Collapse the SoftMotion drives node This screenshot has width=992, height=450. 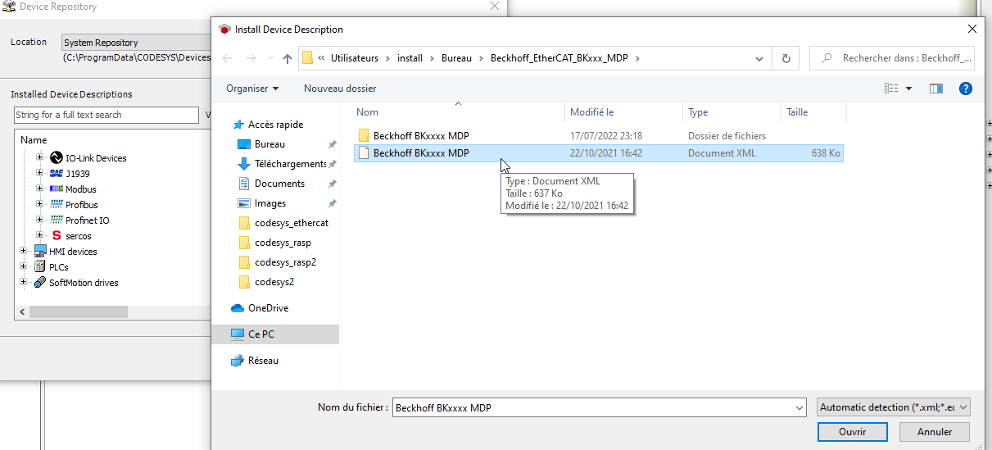tap(24, 282)
